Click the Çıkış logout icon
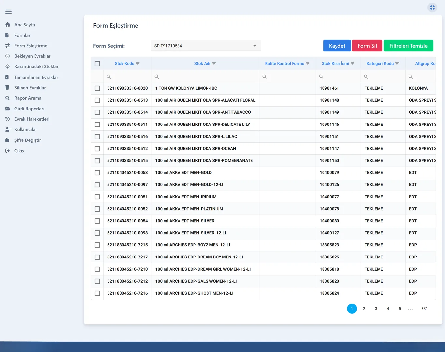The image size is (445, 352). point(7,151)
